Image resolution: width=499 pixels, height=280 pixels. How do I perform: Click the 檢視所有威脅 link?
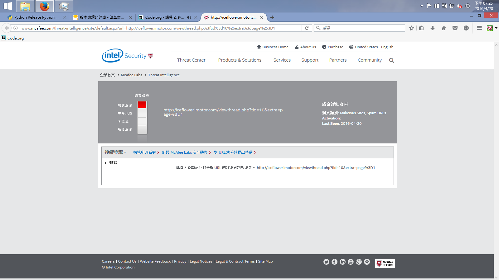point(144,152)
